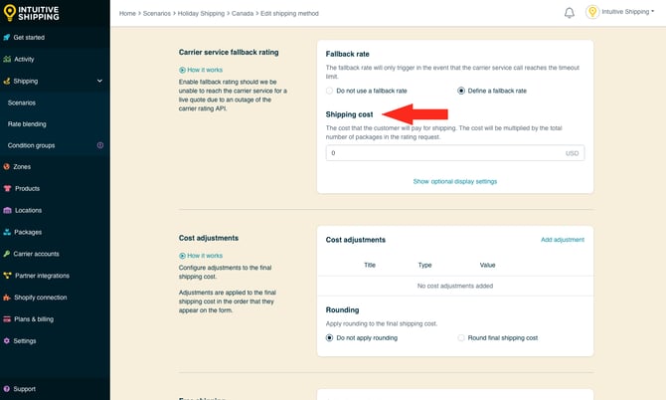This screenshot has height=400, width=666.
Task: Go to Plans & billing
Action: tap(34, 318)
